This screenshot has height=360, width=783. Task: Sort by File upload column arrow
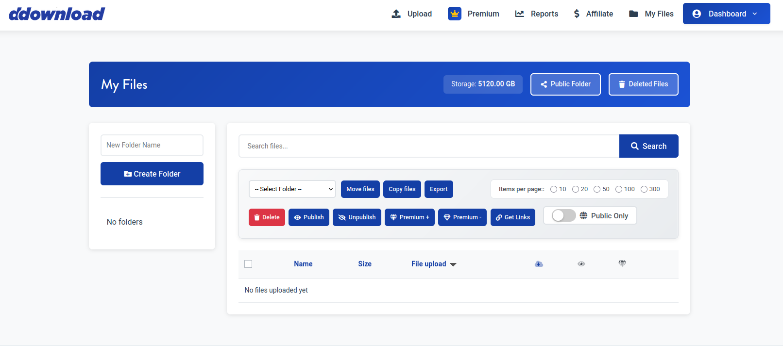click(x=453, y=264)
